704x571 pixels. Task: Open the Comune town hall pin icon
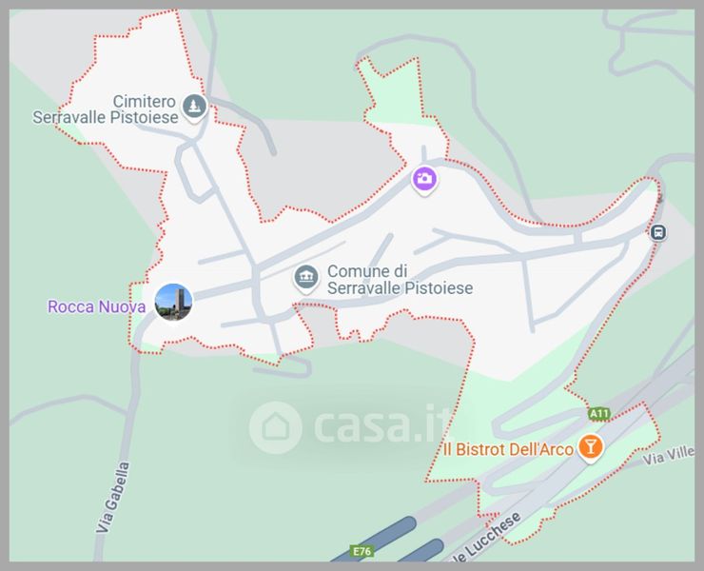(306, 277)
